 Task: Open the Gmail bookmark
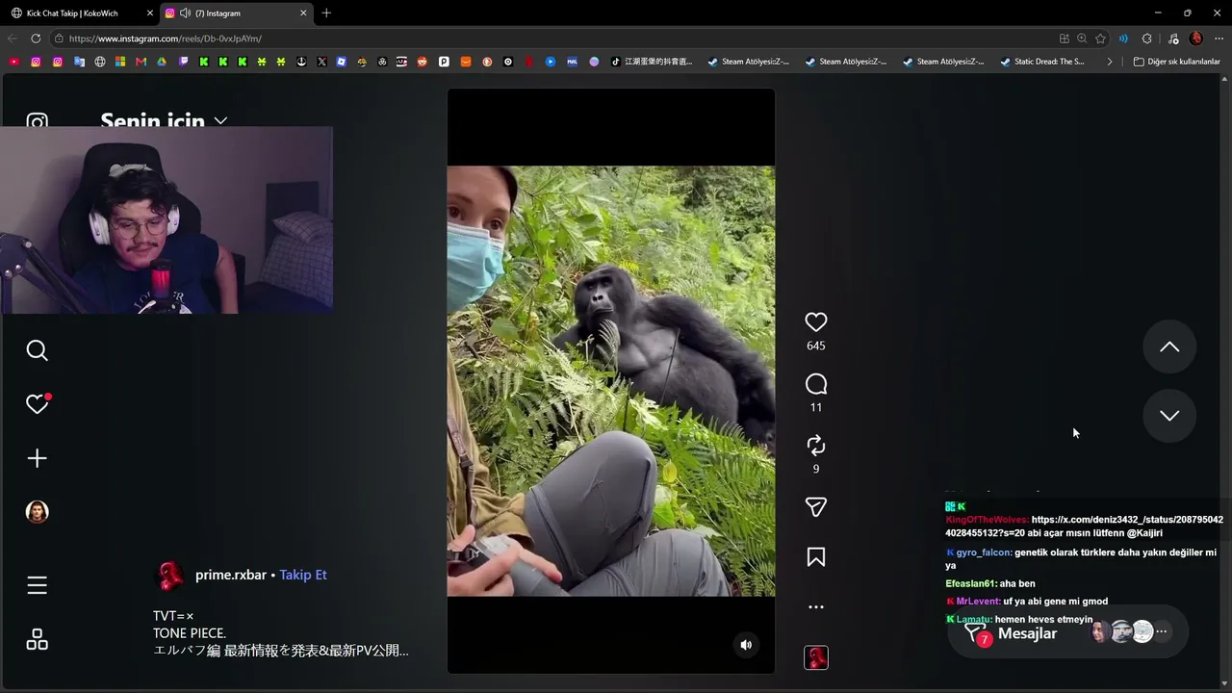pyautogui.click(x=141, y=62)
